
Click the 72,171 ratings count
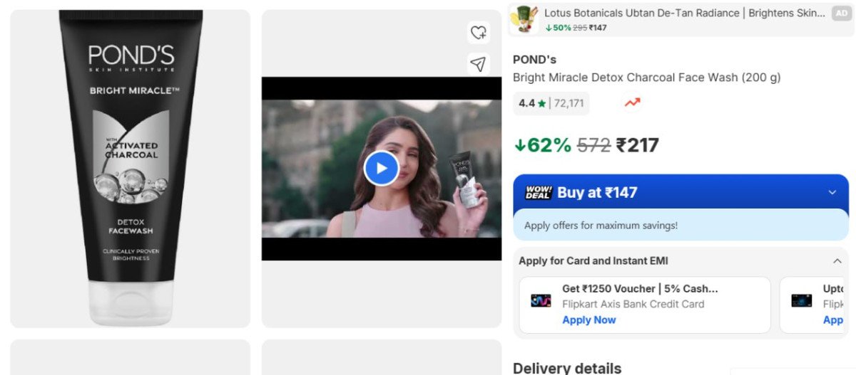[x=569, y=103]
